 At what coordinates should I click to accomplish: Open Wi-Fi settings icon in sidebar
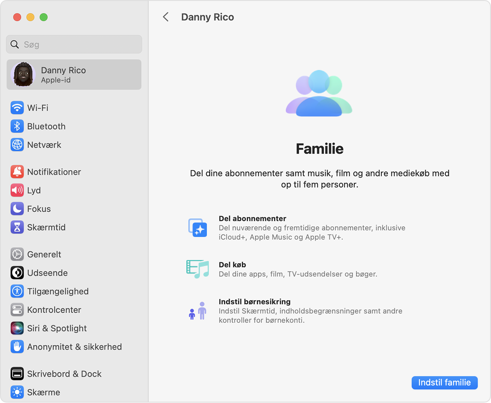coord(17,108)
